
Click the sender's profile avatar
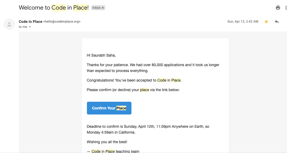[x=9, y=24]
